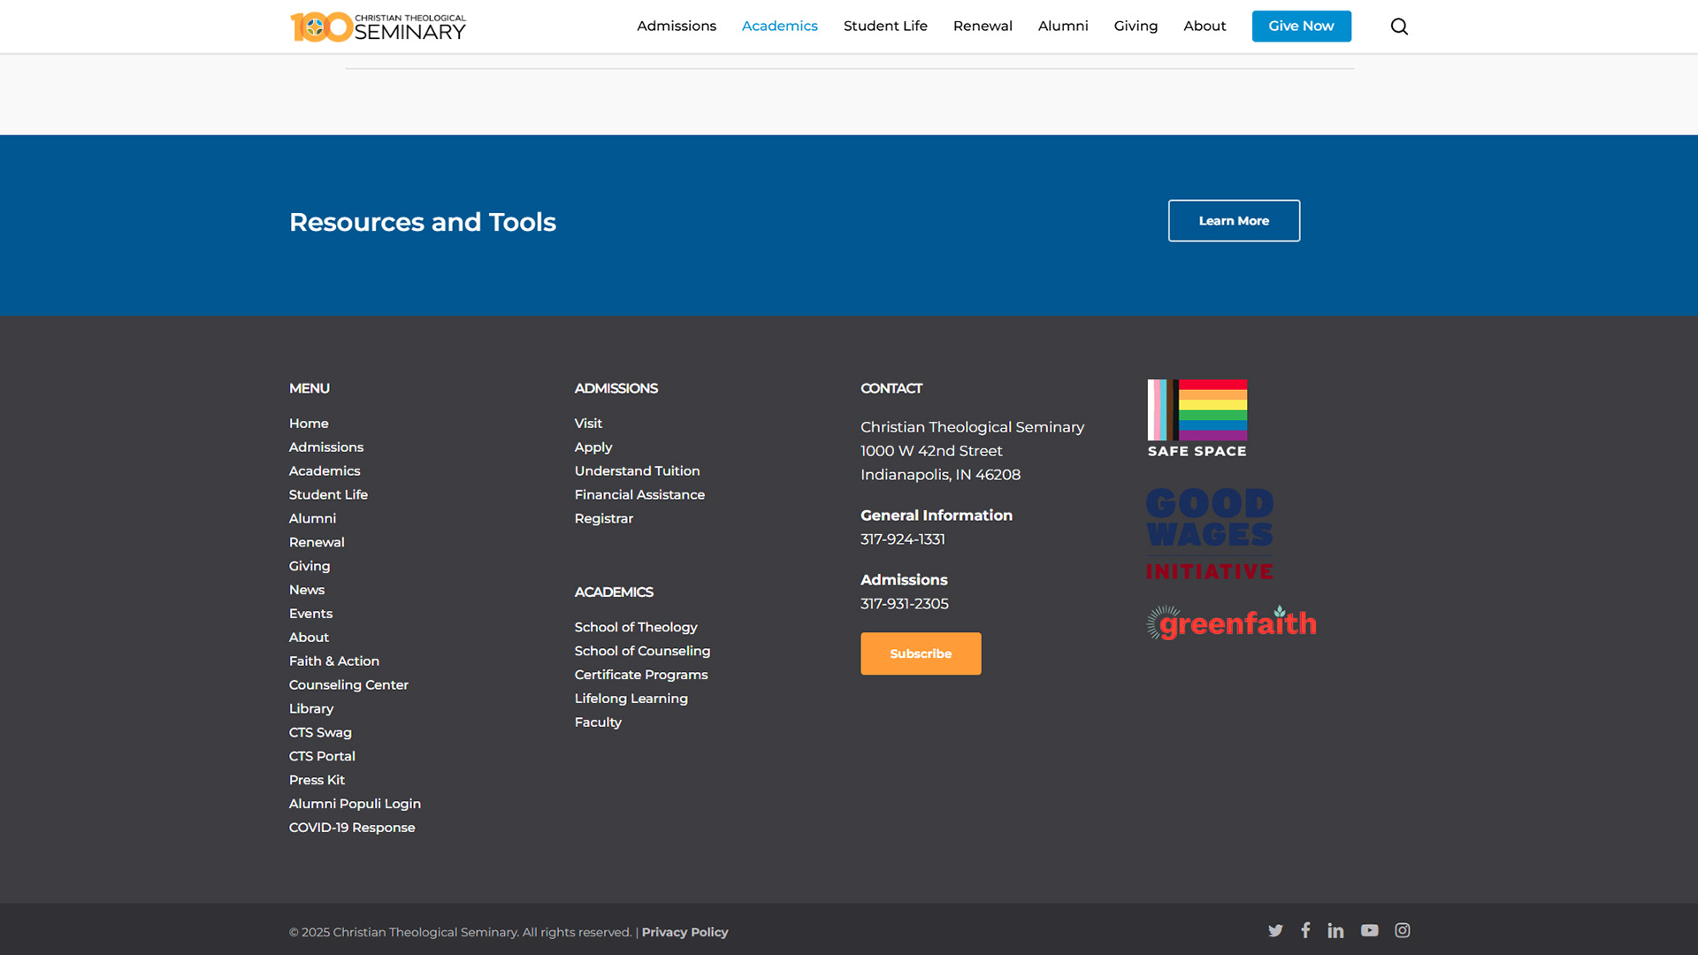The width and height of the screenshot is (1698, 955).
Task: Open the Facebook social icon
Action: (x=1305, y=930)
